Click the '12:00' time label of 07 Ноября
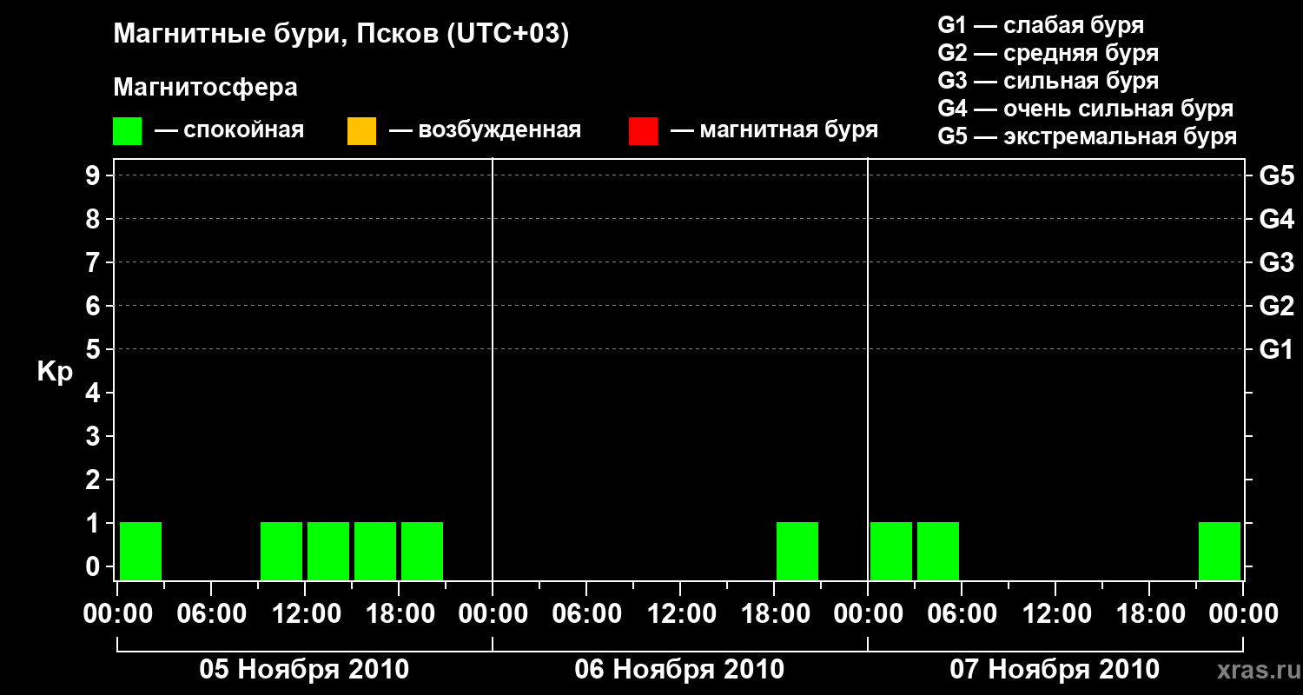The height and width of the screenshot is (695, 1303). tap(1055, 613)
